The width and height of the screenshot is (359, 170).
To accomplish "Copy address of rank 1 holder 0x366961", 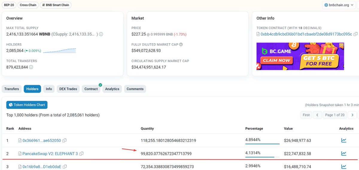I will click(65, 140).
